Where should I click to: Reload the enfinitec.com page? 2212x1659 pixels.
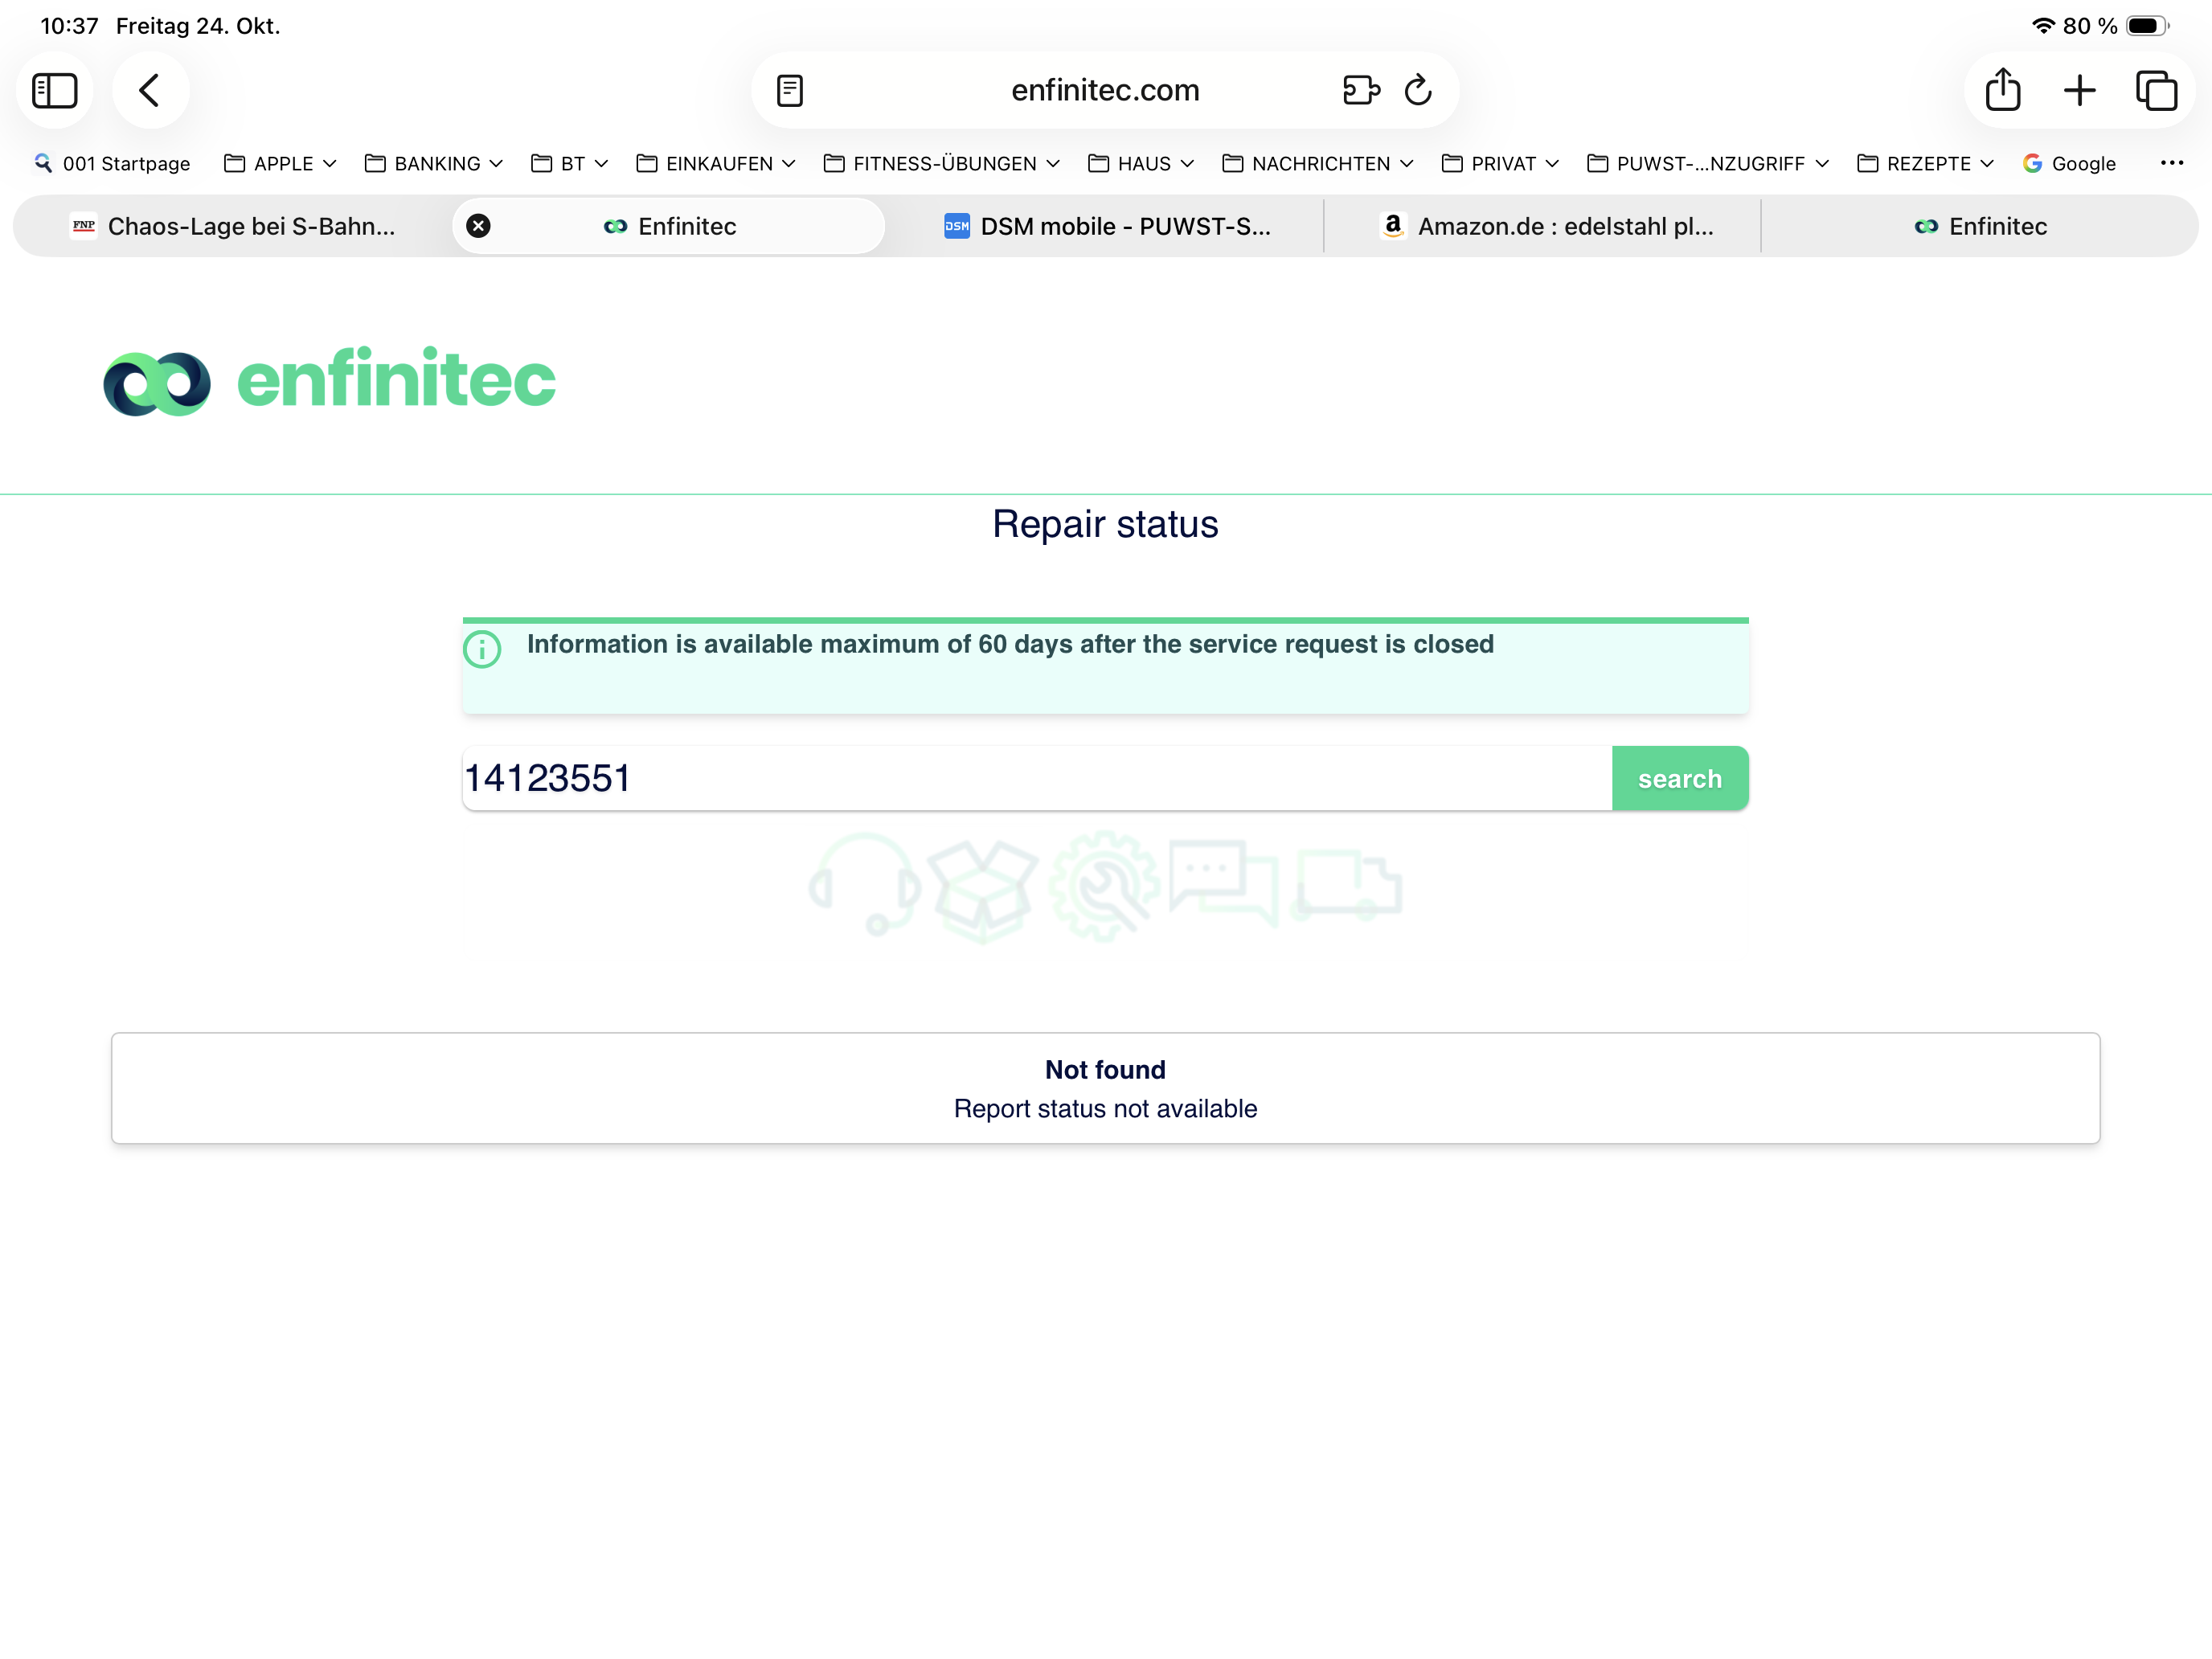coord(1418,90)
